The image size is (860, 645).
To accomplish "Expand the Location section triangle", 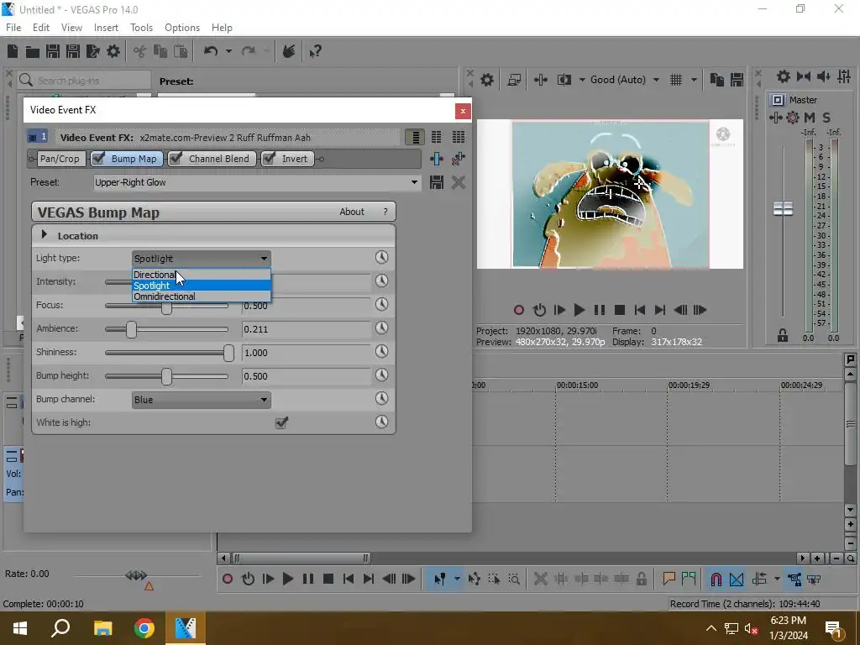I will pyautogui.click(x=45, y=235).
